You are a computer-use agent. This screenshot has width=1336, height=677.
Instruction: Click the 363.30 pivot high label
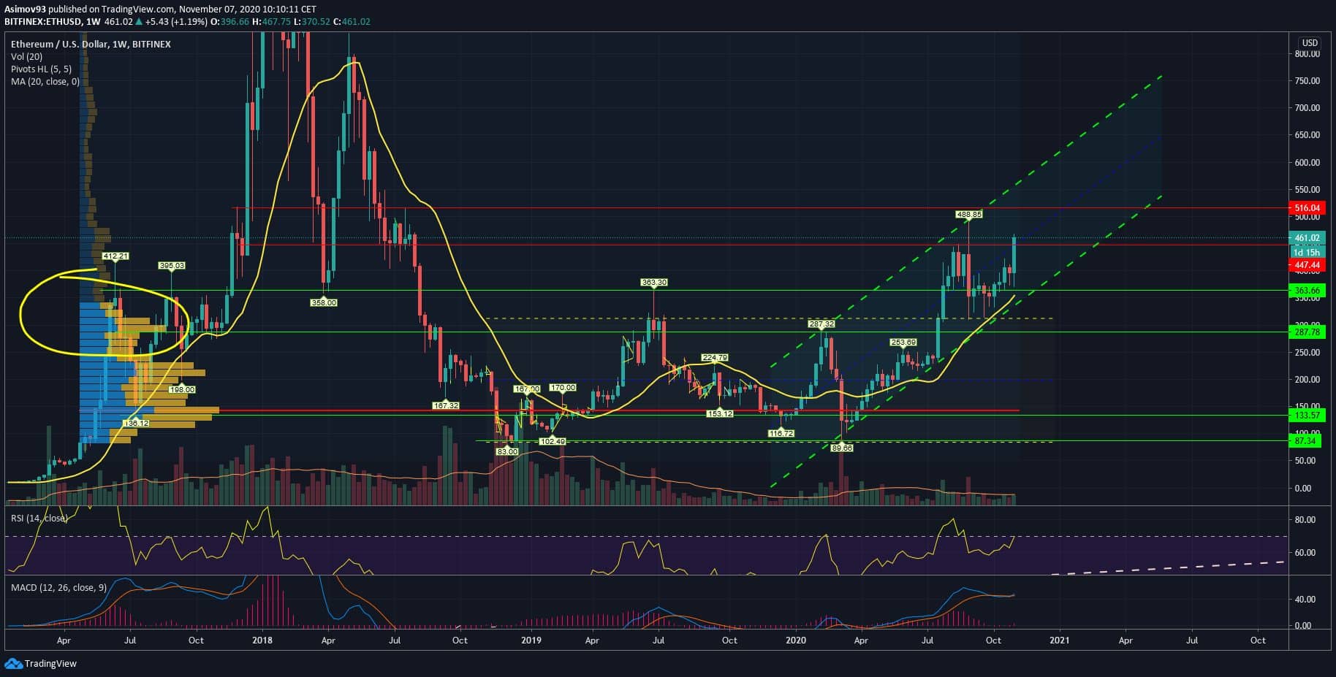tap(653, 282)
